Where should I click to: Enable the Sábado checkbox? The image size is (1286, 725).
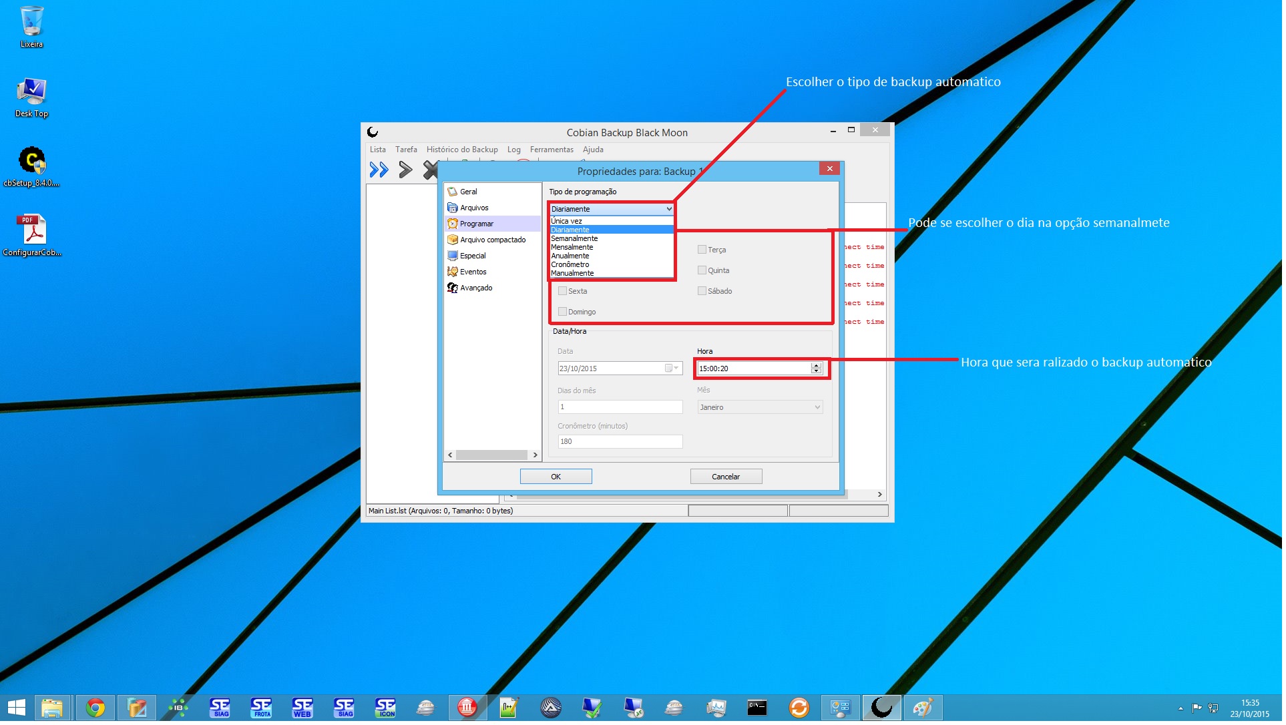[703, 292]
